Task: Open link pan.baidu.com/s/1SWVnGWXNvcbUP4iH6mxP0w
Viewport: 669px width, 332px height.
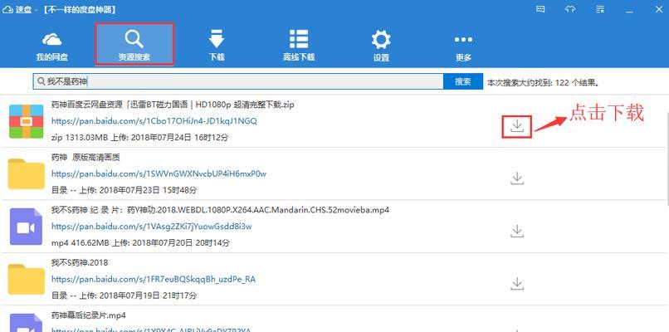Action: (x=159, y=174)
